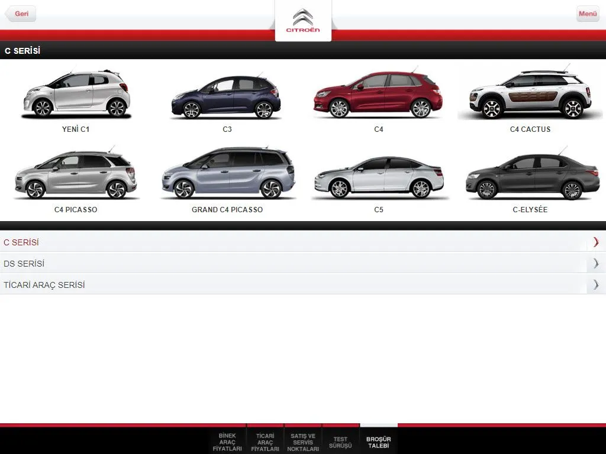This screenshot has width=606, height=454.
Task: Open Satış ve Servis Noktaları tab
Action: 303,442
